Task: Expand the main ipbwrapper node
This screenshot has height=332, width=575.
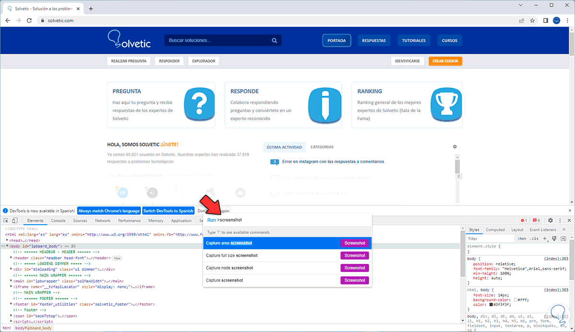Action: (x=12, y=281)
